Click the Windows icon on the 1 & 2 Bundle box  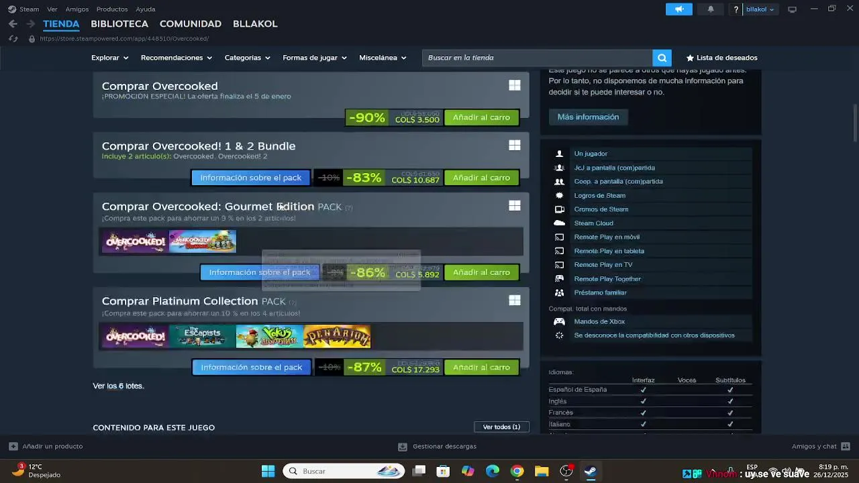point(515,145)
